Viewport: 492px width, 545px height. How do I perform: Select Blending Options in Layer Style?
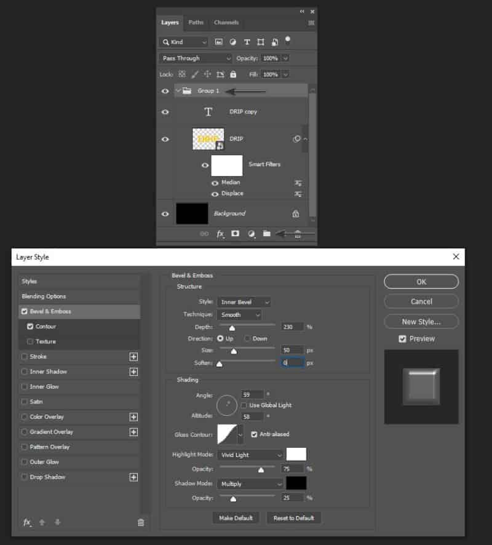click(x=79, y=296)
